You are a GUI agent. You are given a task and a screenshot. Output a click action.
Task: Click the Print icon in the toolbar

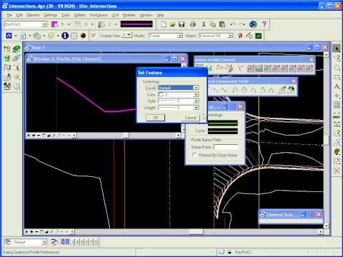(193, 24)
